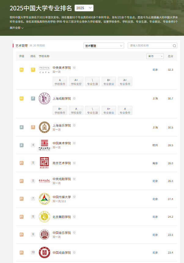Click the 中国美术学院 red logo
184x263 pixels.
44,145
